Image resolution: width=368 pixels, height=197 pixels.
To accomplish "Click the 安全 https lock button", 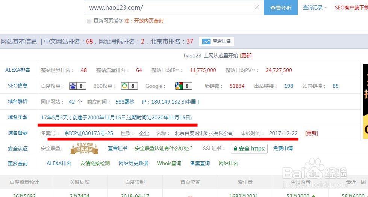I will point(249,149).
